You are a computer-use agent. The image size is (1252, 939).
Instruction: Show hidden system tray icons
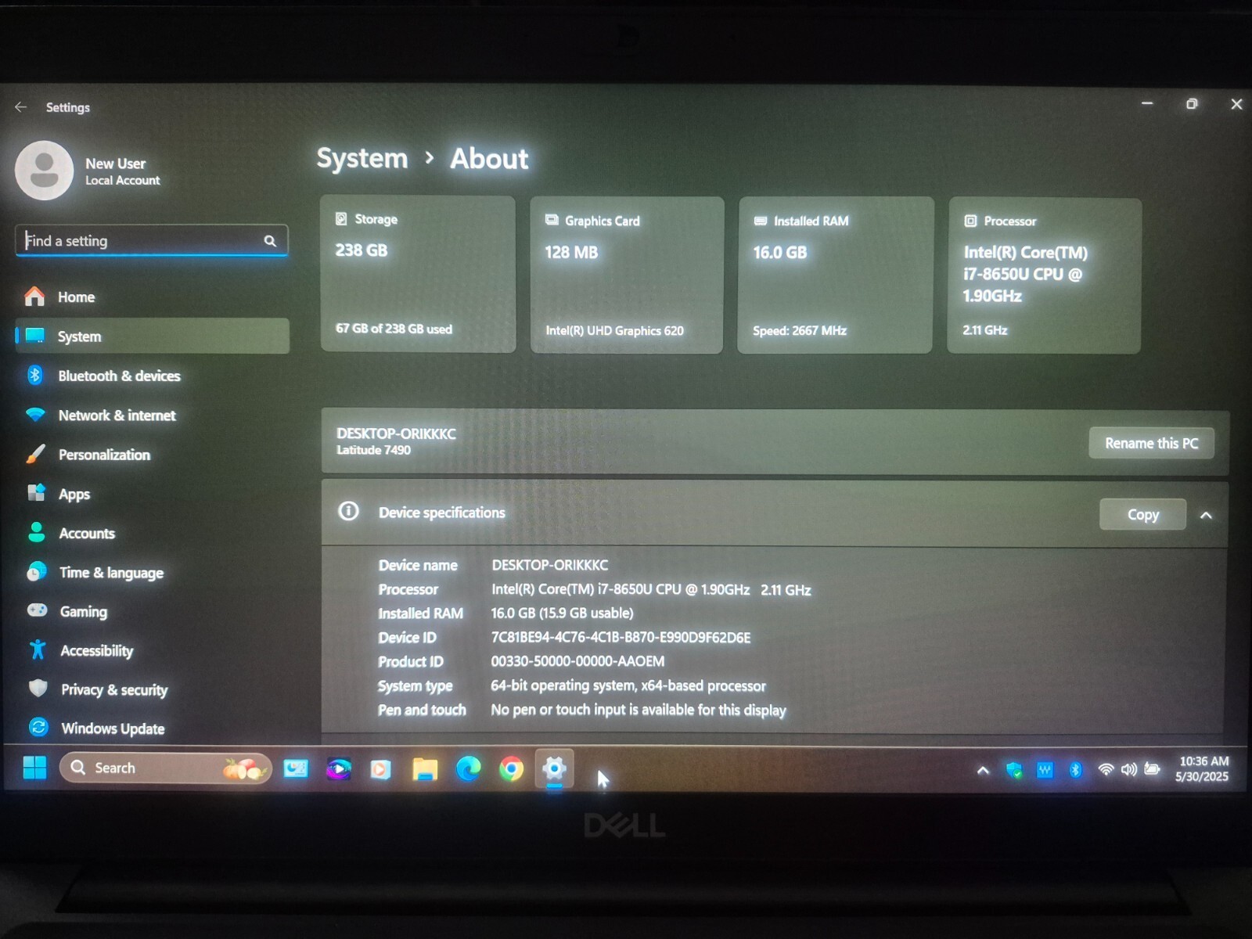pos(983,770)
